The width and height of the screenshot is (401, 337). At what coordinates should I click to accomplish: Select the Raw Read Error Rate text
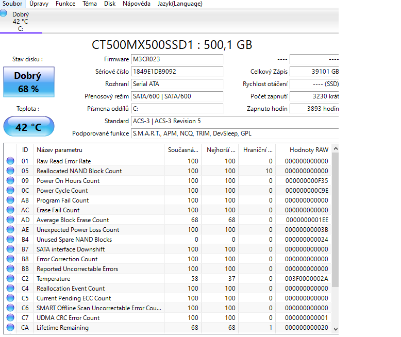click(64, 161)
